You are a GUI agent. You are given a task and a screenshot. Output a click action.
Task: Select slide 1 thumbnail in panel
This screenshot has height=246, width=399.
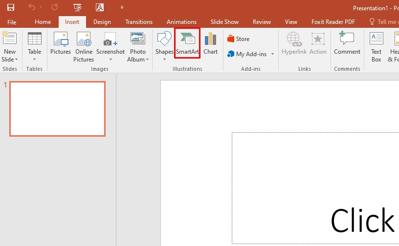click(58, 109)
